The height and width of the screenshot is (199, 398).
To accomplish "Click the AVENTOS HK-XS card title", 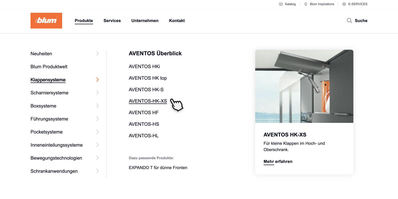I will click(x=285, y=135).
